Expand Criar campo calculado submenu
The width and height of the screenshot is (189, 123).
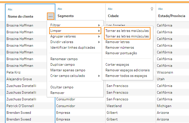point(75,76)
